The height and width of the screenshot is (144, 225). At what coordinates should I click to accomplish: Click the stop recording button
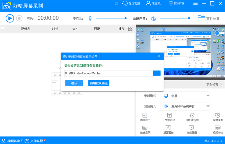point(19,18)
